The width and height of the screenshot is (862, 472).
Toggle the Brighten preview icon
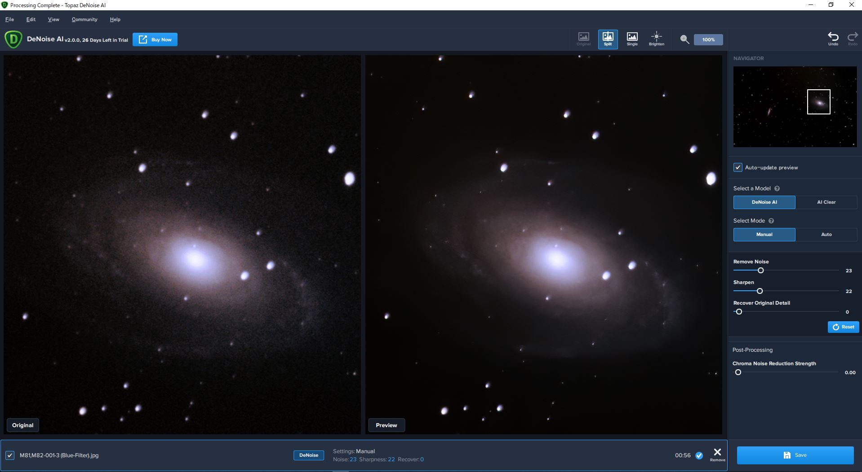656,39
